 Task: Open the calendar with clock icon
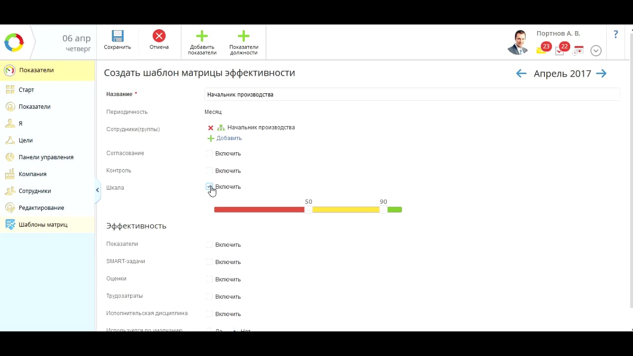coord(578,50)
